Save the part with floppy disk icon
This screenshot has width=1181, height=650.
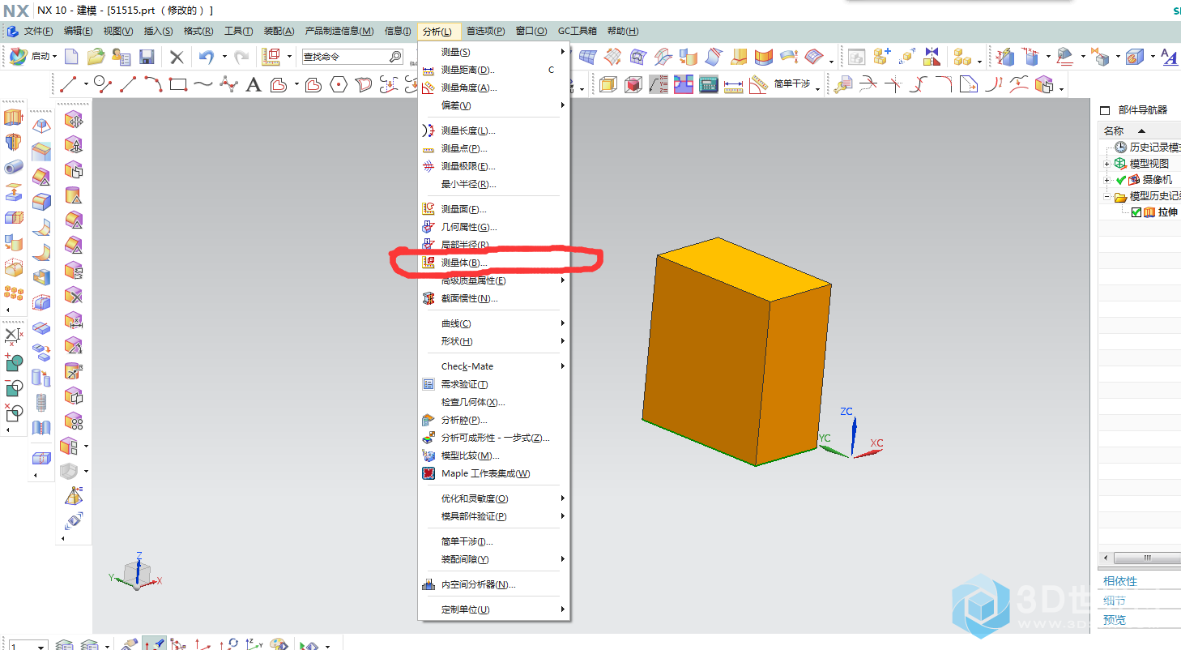click(147, 57)
